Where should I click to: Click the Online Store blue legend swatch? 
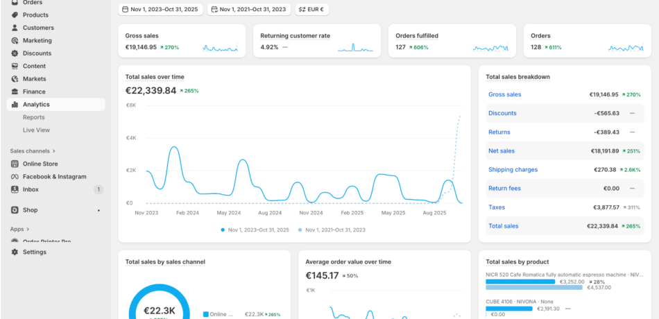tap(206, 314)
